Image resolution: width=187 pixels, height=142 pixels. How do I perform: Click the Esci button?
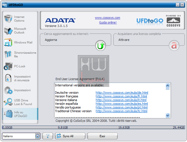(102, 136)
